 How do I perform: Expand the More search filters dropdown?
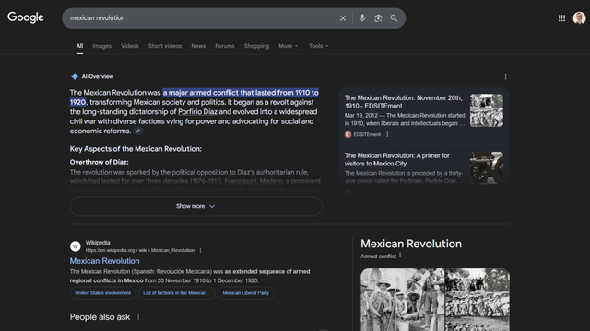(288, 46)
